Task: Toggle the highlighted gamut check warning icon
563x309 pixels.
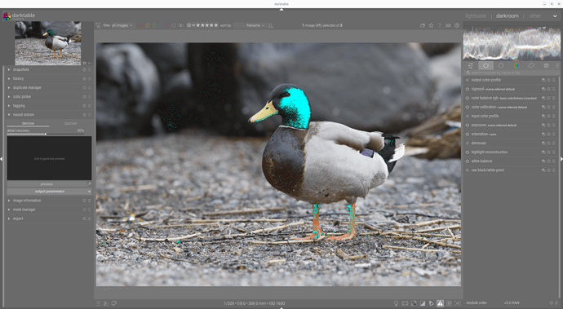Action: pos(441,303)
